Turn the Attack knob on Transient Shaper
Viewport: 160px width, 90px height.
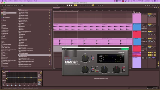pos(85,69)
